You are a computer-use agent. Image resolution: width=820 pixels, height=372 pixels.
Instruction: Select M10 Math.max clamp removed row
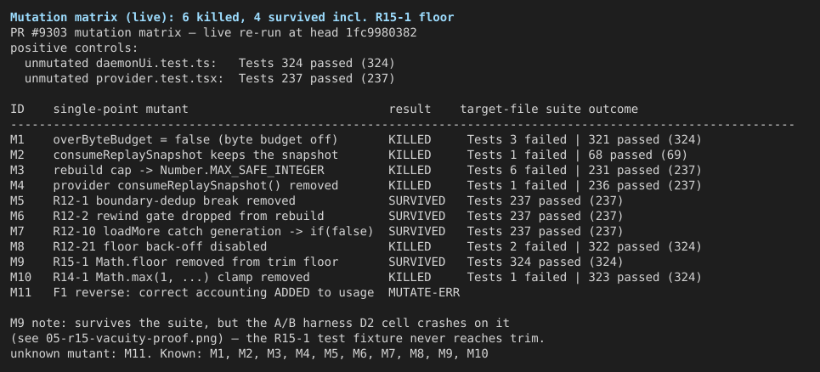[x=355, y=277]
